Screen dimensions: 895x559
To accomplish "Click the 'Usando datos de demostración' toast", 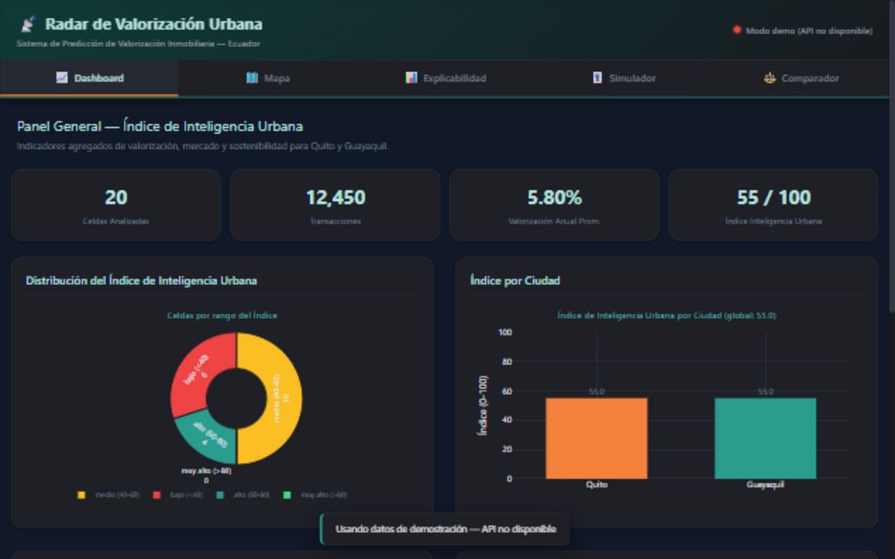I will (x=445, y=528).
